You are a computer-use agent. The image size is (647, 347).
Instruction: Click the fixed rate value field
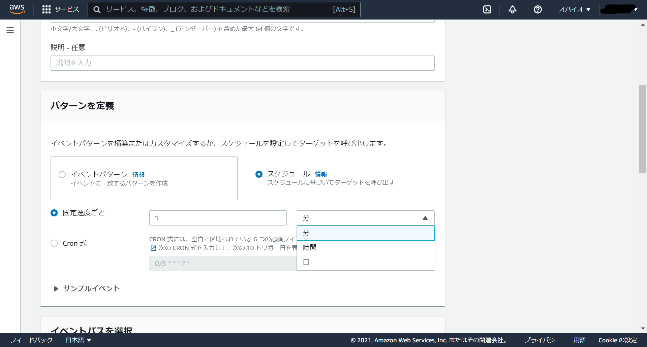point(218,218)
